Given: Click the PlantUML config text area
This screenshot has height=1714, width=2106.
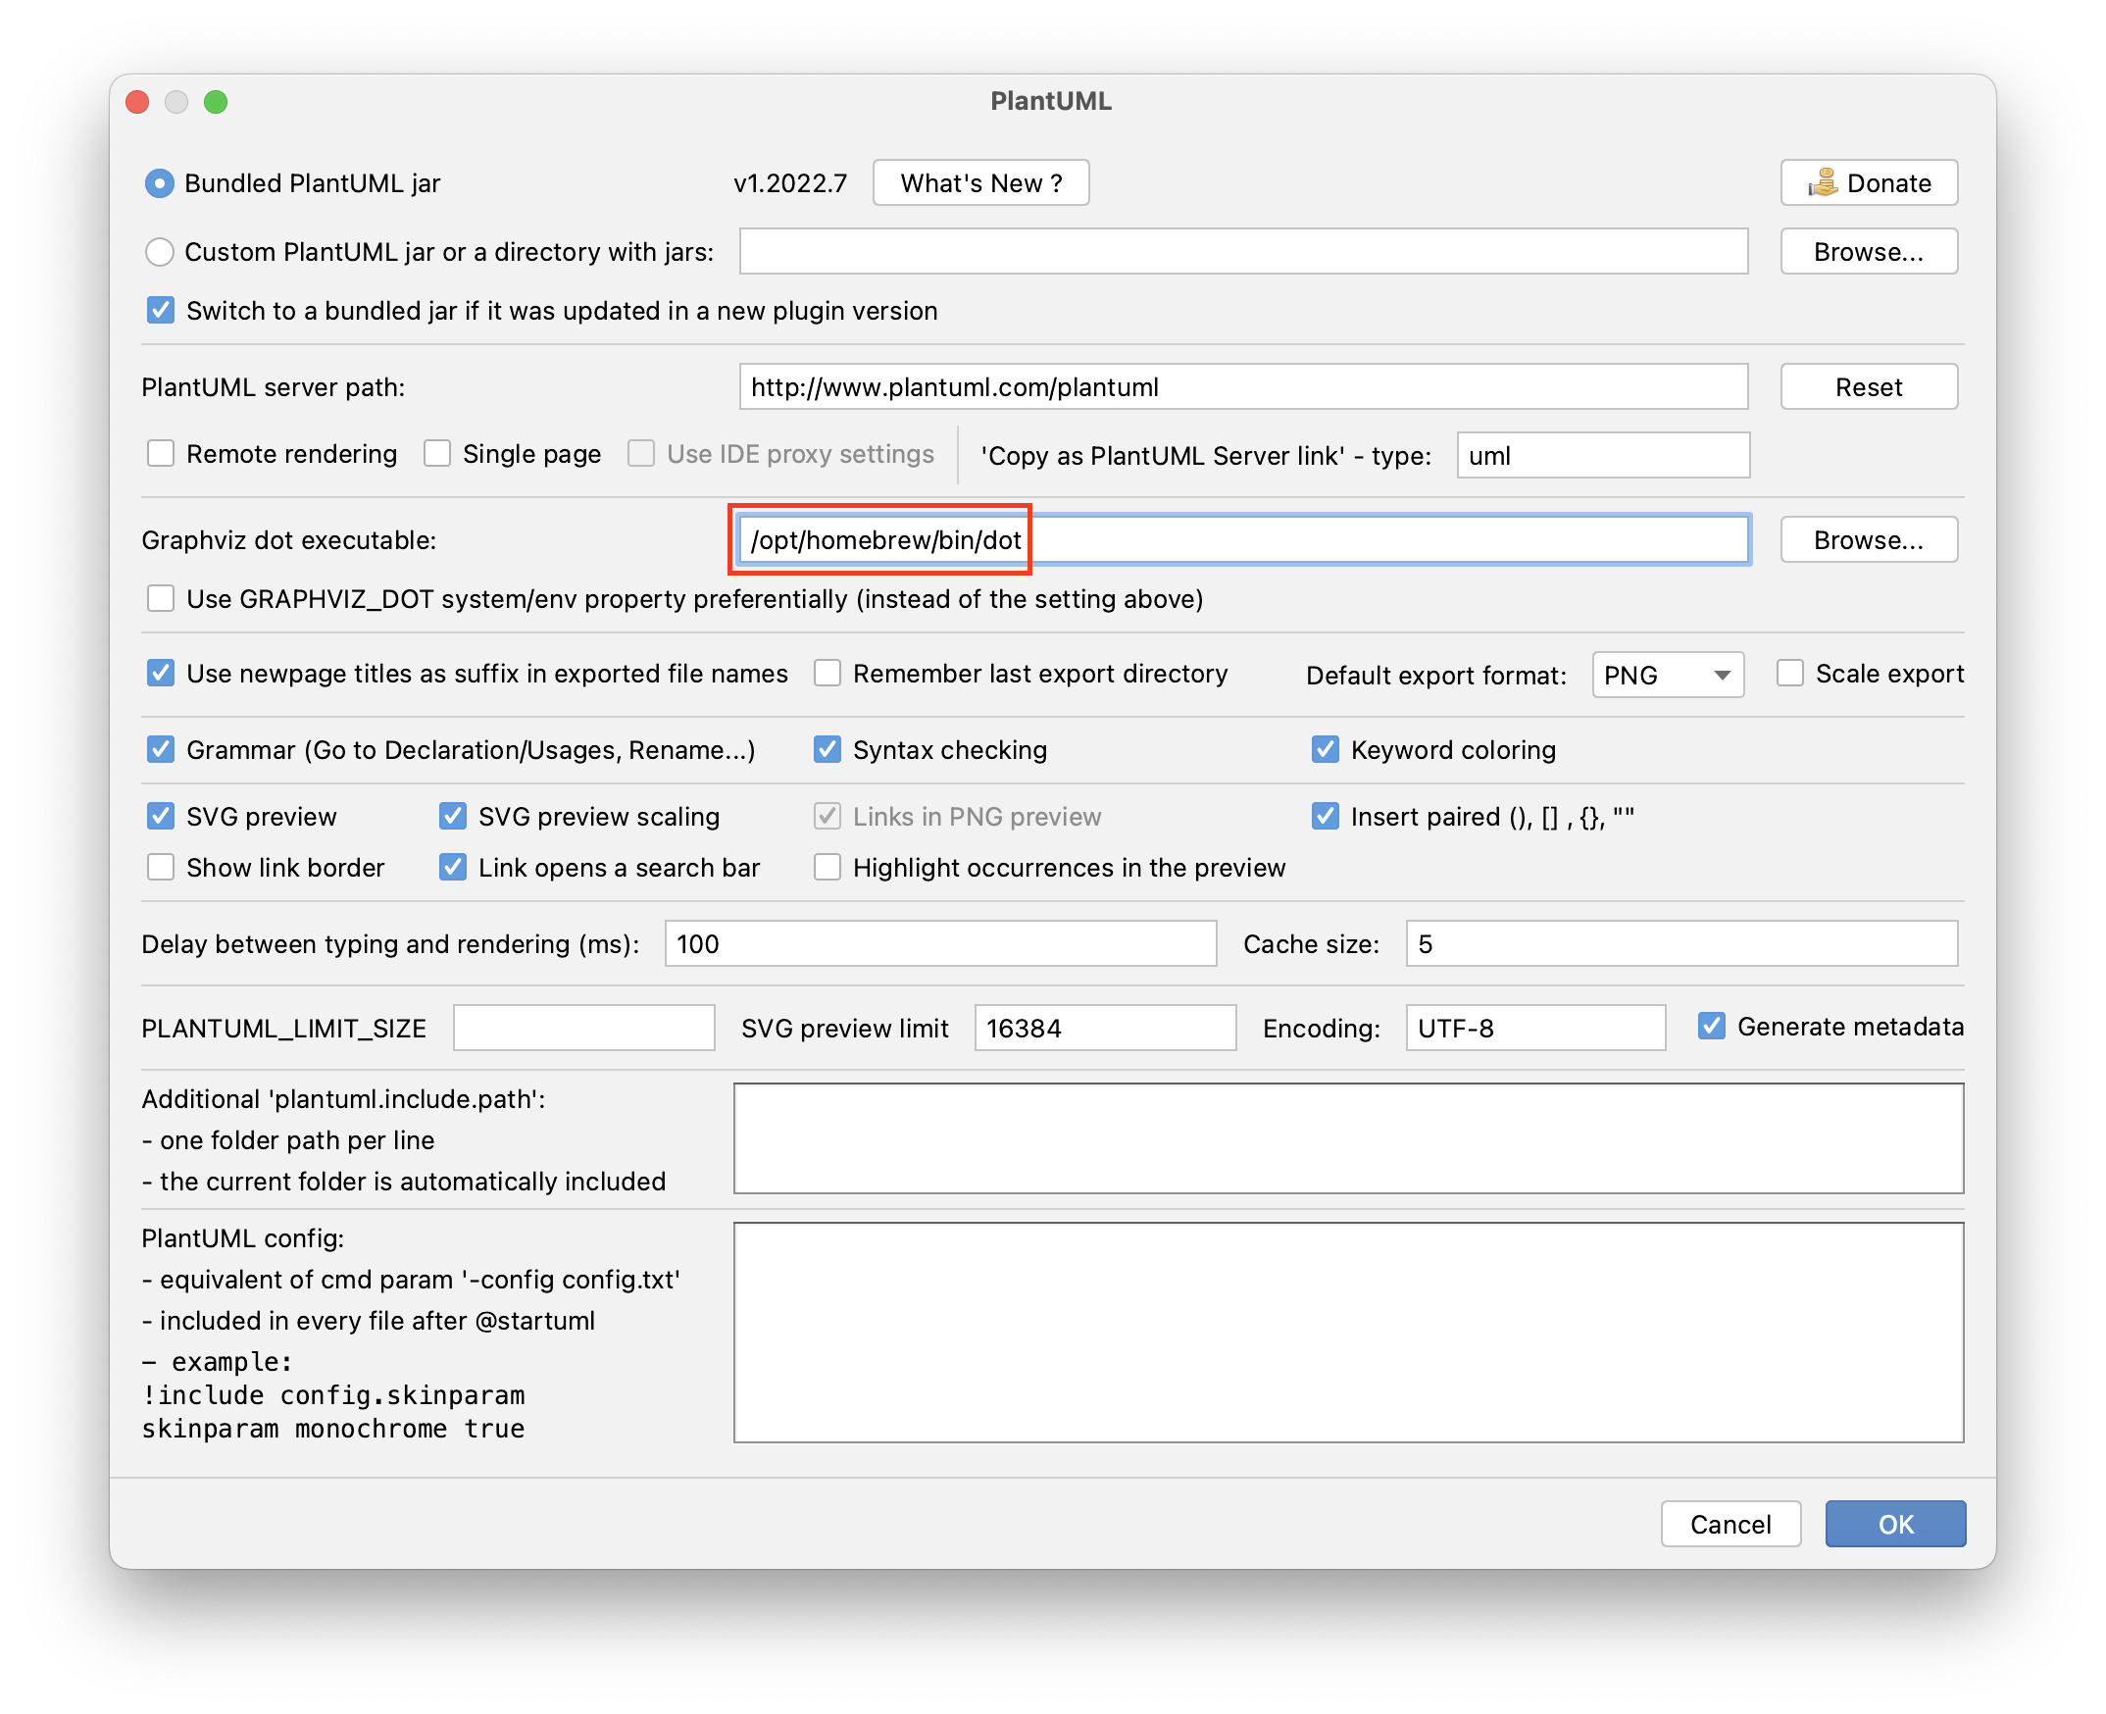Looking at the screenshot, I should tap(1348, 1332).
